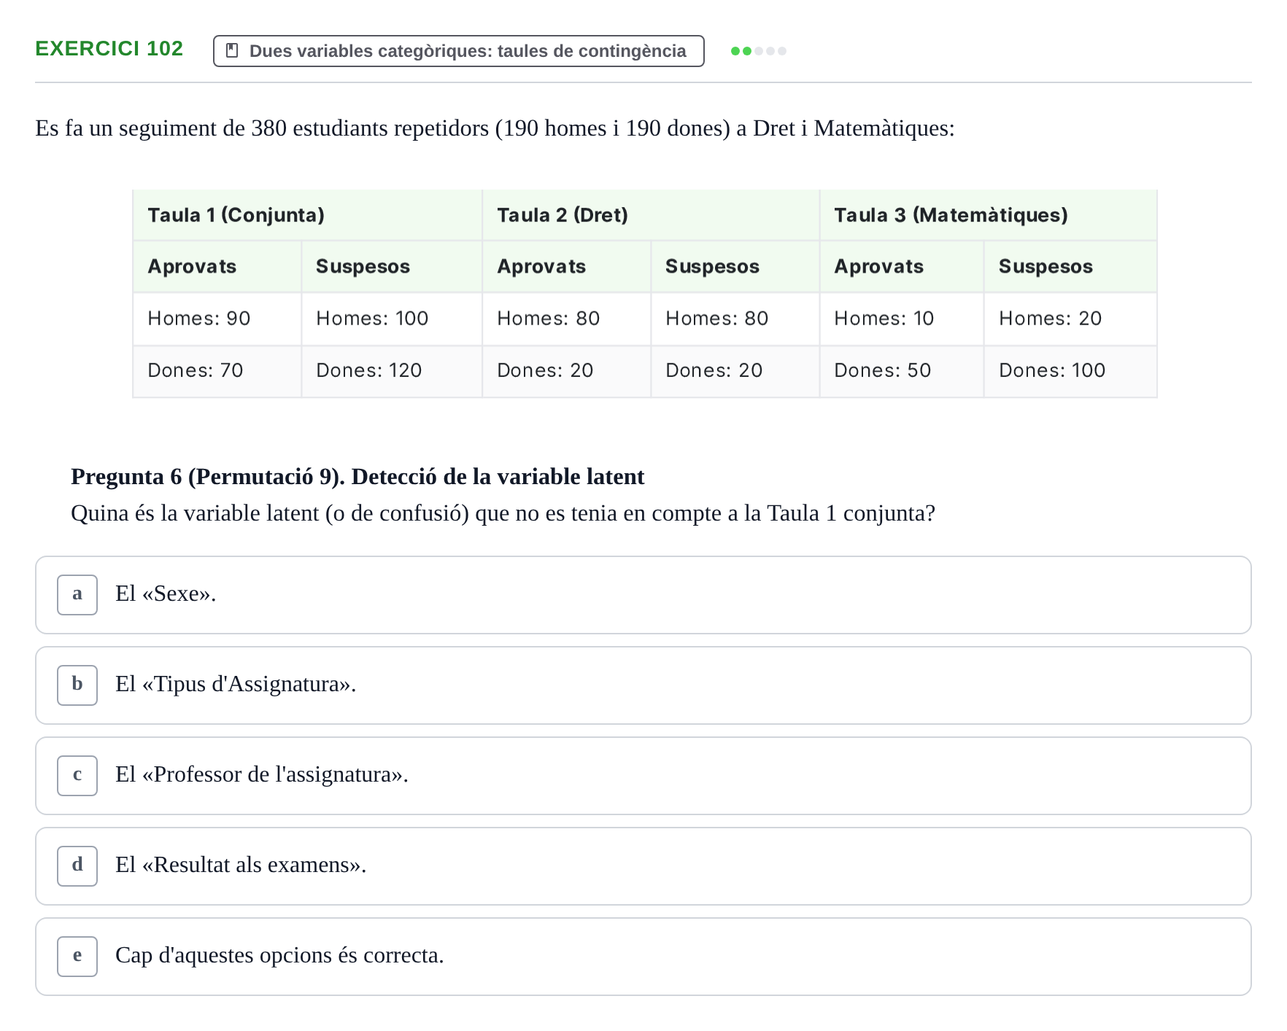The width and height of the screenshot is (1287, 1031).
Task: Open the contingency tables topic tag
Action: tap(459, 51)
